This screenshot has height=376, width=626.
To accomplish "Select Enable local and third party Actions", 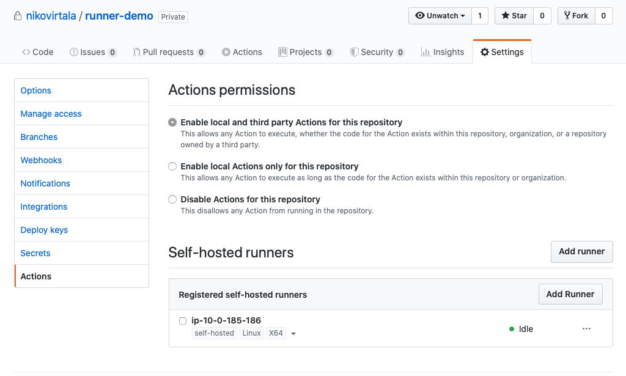I will (x=172, y=122).
